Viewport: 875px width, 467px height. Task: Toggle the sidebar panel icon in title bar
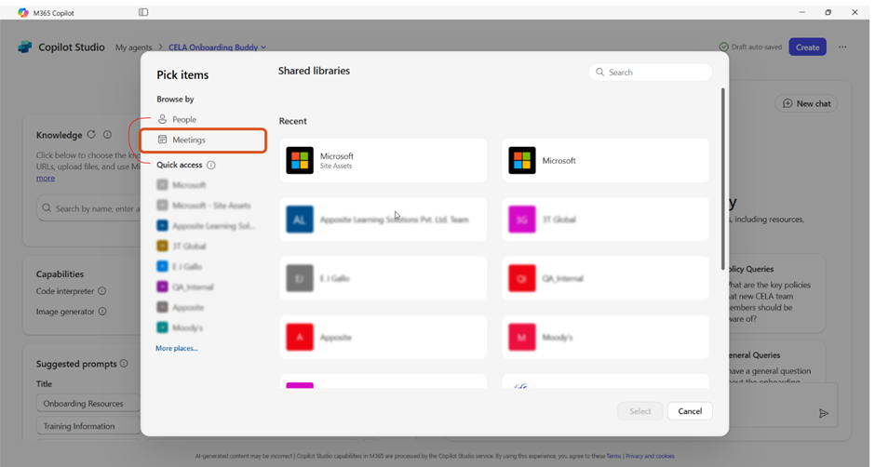coord(143,12)
